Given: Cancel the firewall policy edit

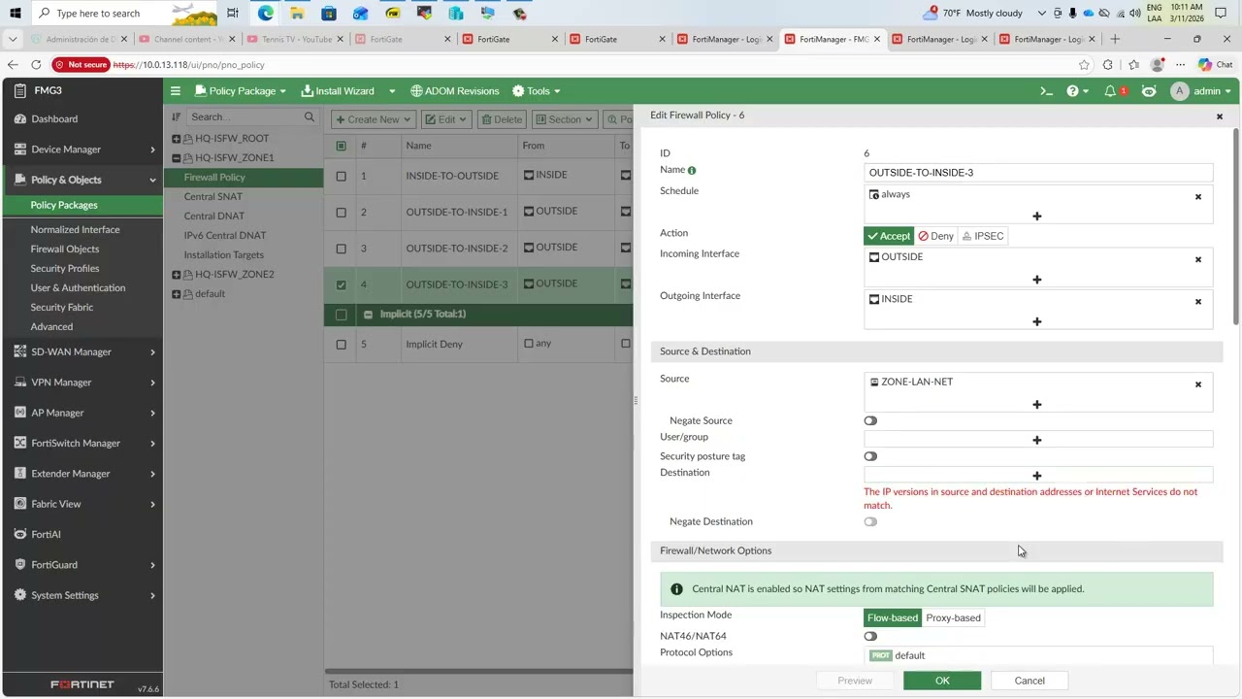Looking at the screenshot, I should point(1030,681).
